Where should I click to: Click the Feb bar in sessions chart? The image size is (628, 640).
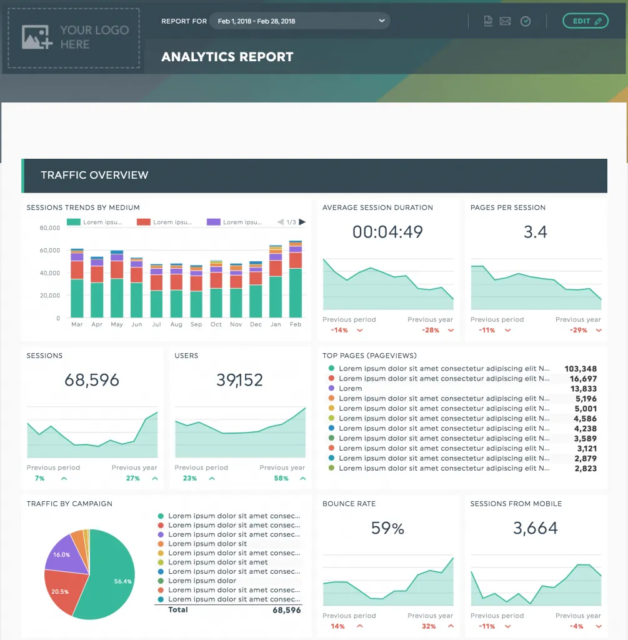296,279
